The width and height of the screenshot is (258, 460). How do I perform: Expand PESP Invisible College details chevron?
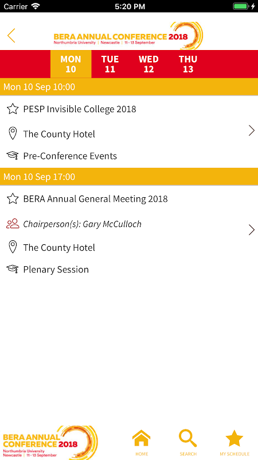tap(252, 131)
